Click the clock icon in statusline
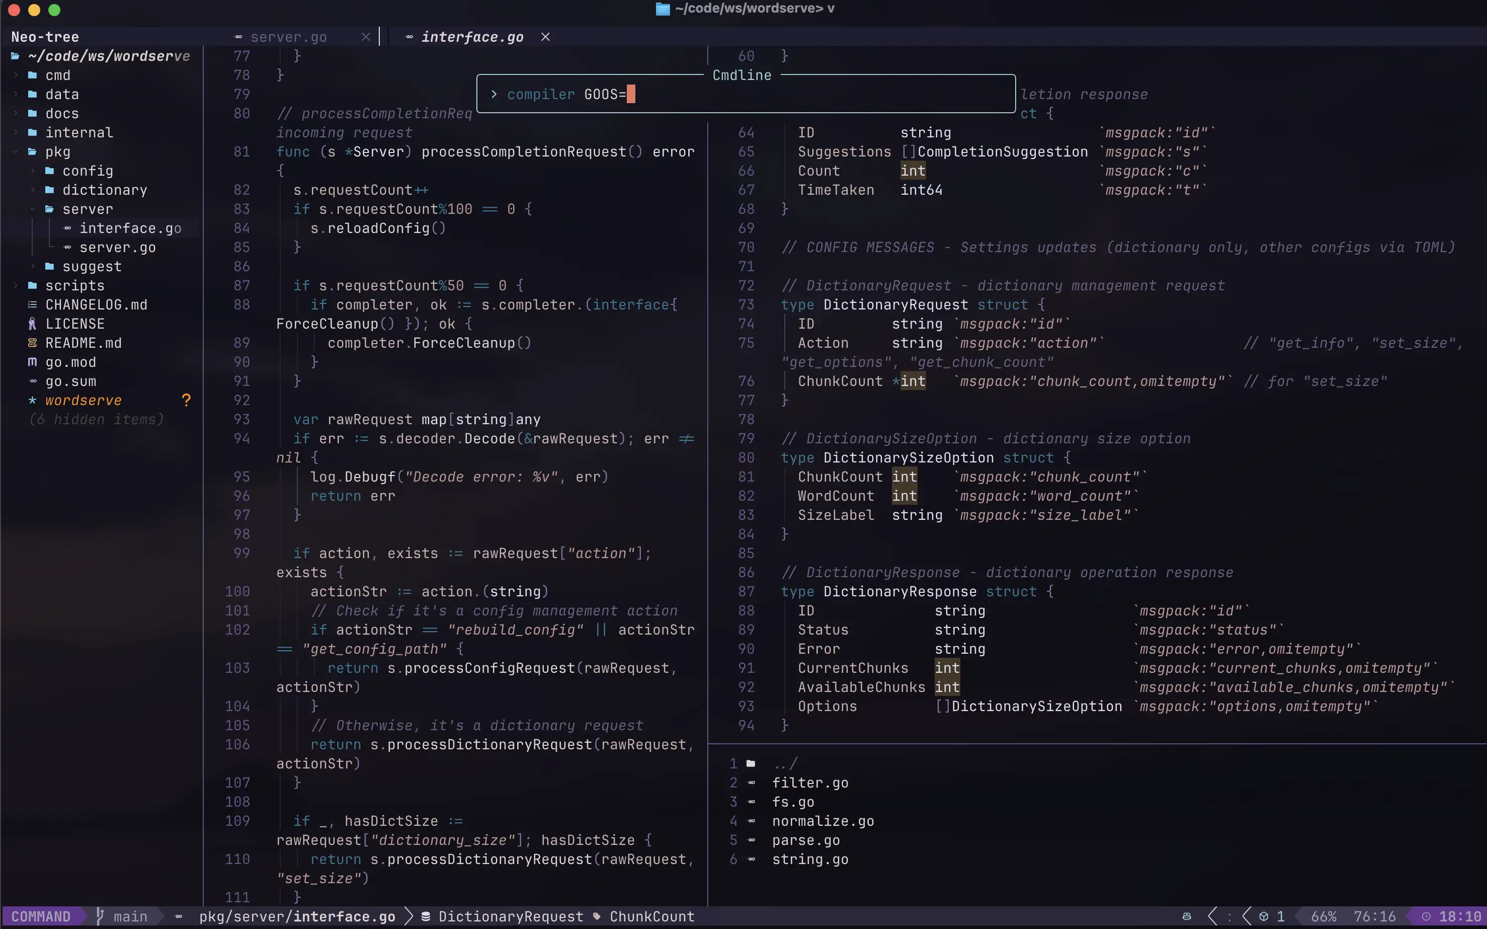The image size is (1487, 929). tap(1426, 916)
